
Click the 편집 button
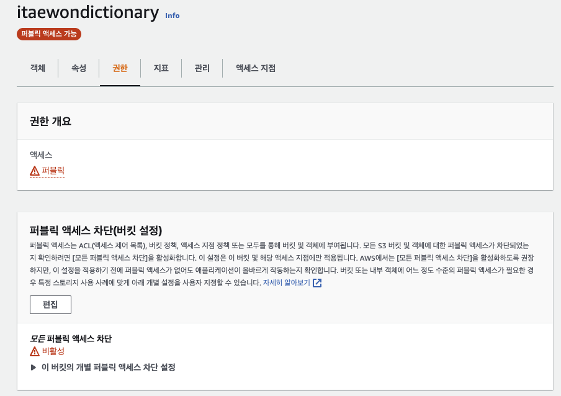50,305
